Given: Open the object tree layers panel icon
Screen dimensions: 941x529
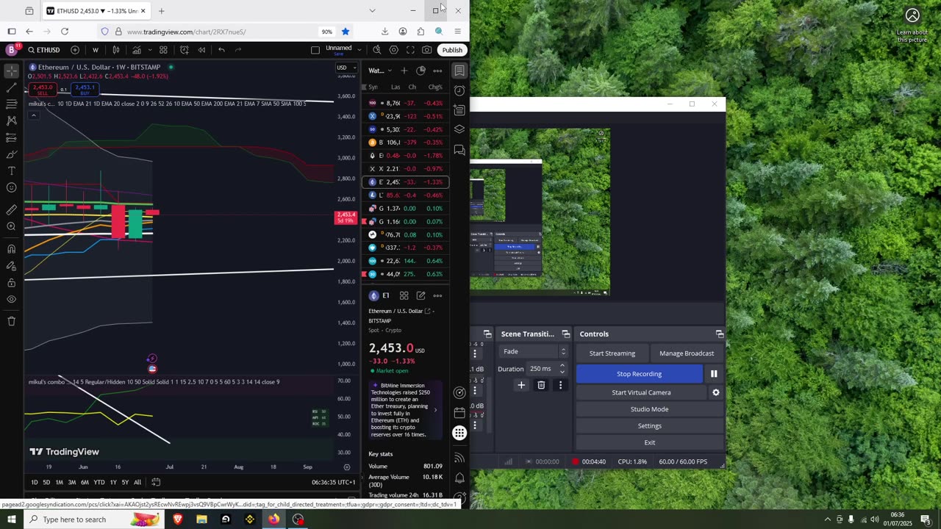Looking at the screenshot, I should click(x=459, y=130).
